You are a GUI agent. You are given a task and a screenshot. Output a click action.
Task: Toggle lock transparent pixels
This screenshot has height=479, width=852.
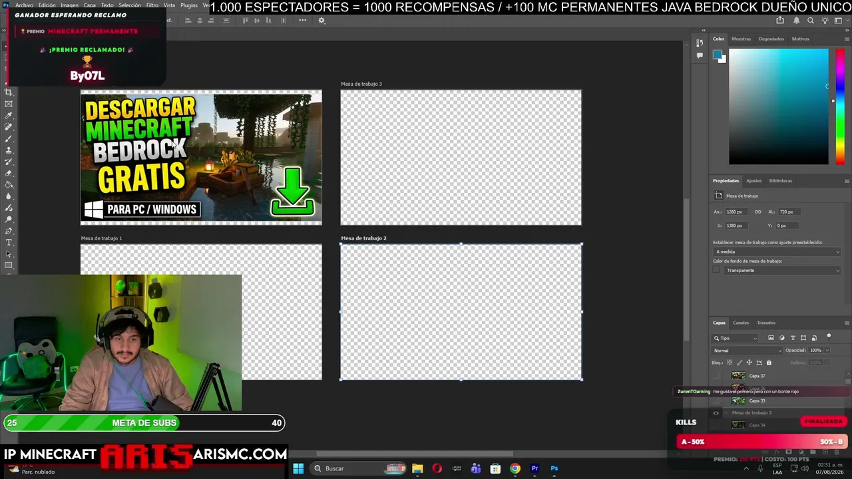click(x=730, y=363)
